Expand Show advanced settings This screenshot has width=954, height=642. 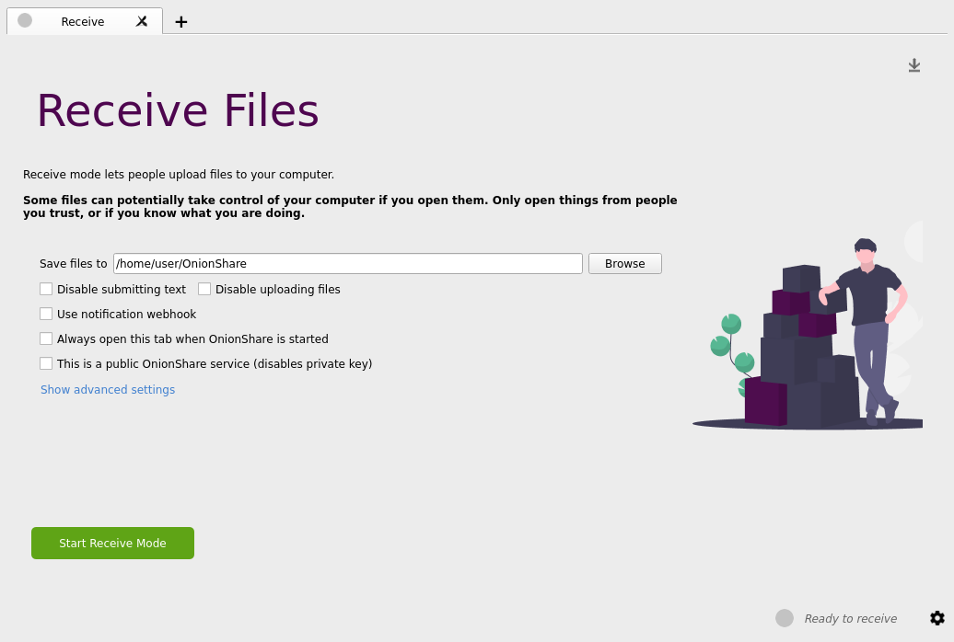[x=108, y=390]
